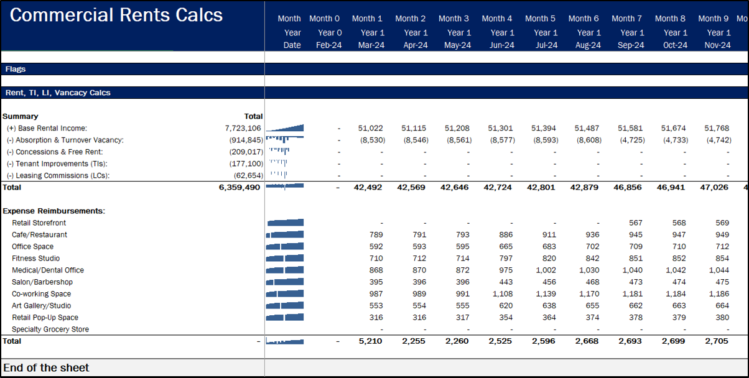749x378 pixels.
Task: Select the Summary Total row sparkline
Action: (285, 187)
